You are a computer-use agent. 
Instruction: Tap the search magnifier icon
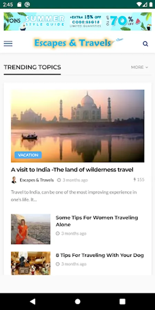145,44
